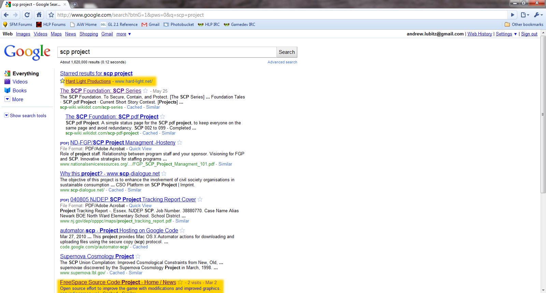Open the Hard Light Productions link

click(88, 81)
